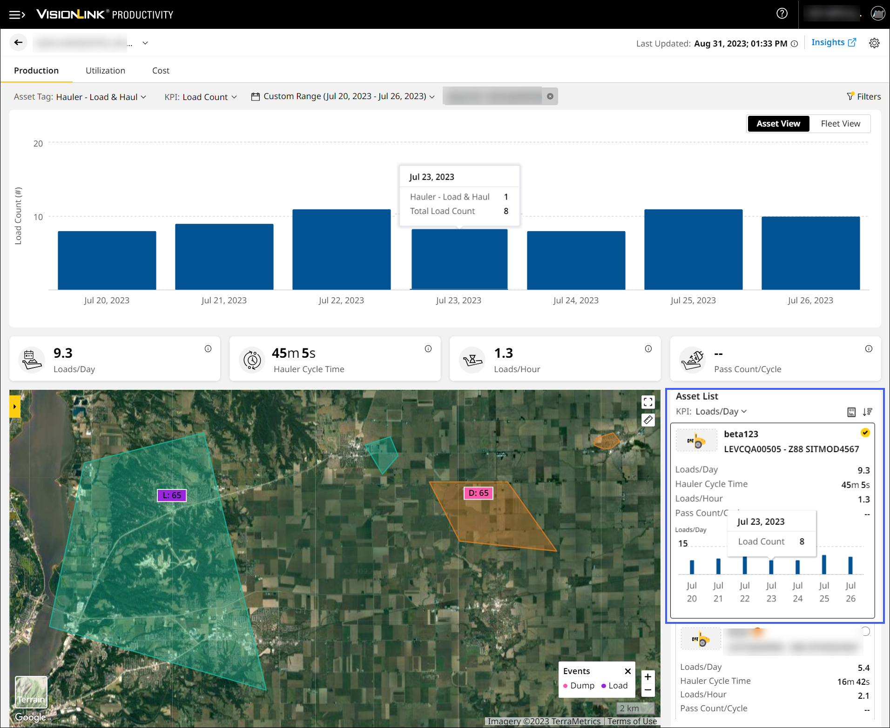Image resolution: width=890 pixels, height=728 pixels.
Task: Enter fullscreen map view
Action: click(648, 402)
